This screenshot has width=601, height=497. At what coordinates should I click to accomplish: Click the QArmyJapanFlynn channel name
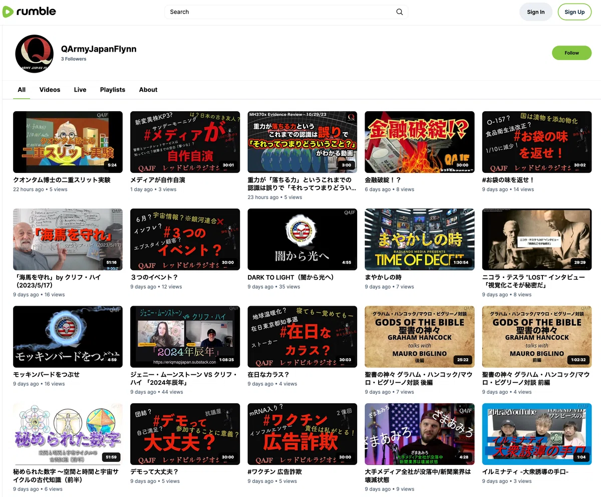coord(99,49)
